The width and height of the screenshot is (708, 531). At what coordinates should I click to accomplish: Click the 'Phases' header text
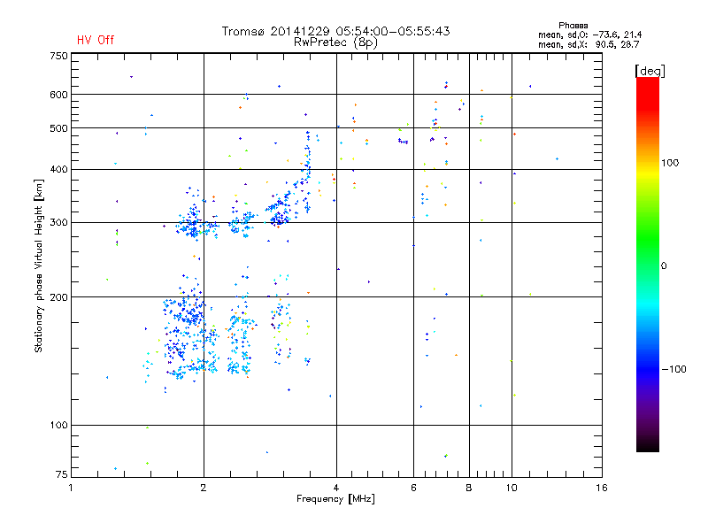(573, 26)
